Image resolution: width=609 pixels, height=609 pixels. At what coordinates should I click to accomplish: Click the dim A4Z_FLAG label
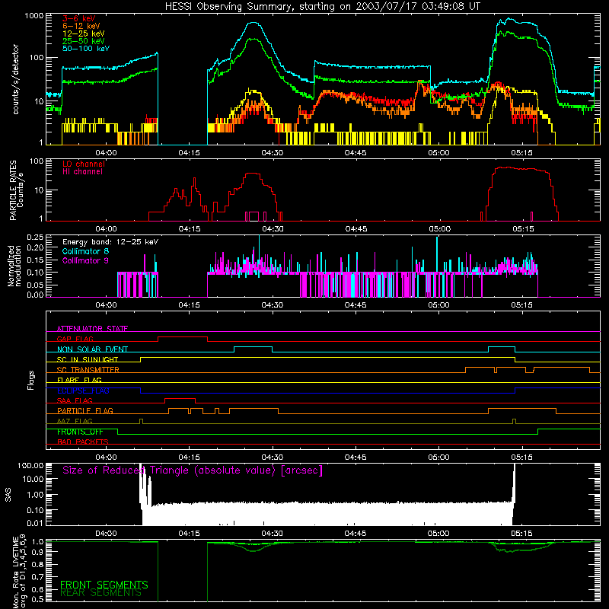pos(75,421)
